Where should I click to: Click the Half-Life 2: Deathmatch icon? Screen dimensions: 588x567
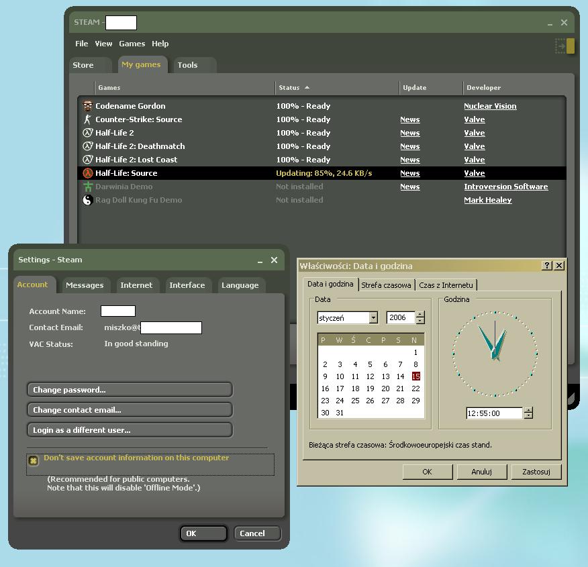(x=88, y=146)
